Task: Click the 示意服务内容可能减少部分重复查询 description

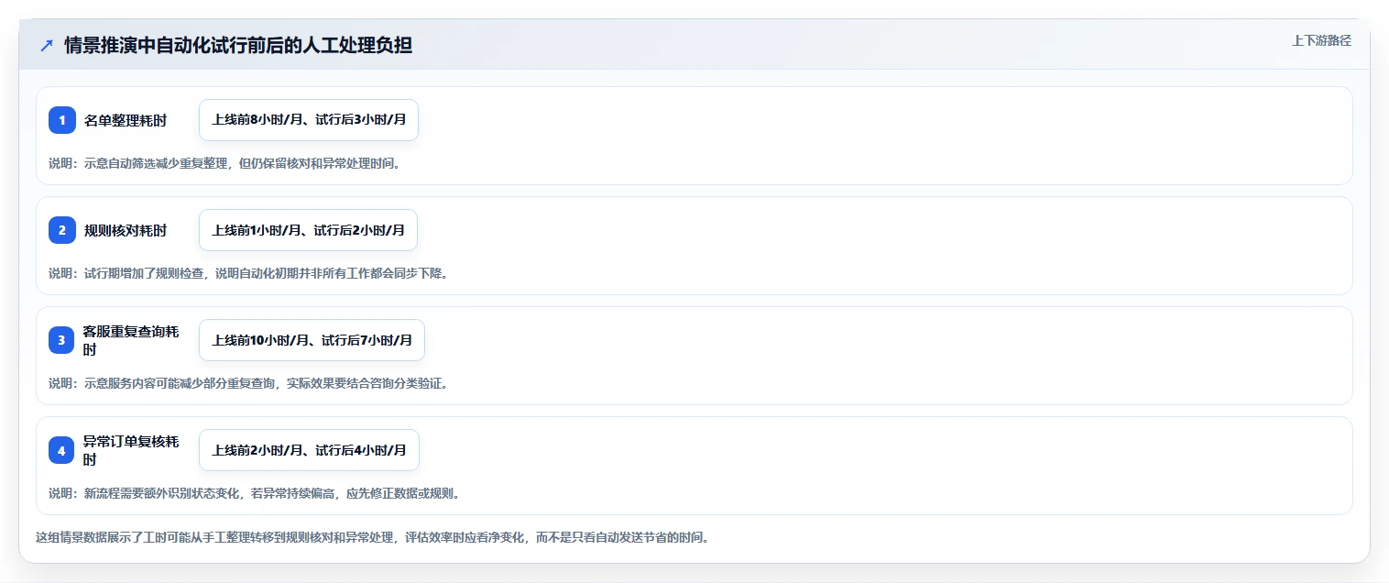Action: pyautogui.click(x=248, y=383)
